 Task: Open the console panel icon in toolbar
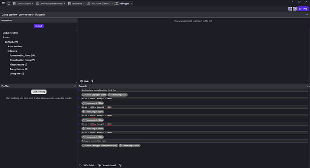point(295,9)
